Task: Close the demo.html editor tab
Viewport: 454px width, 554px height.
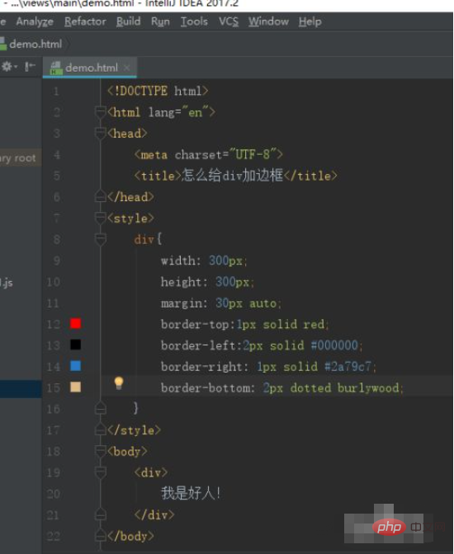Action: tap(126, 68)
